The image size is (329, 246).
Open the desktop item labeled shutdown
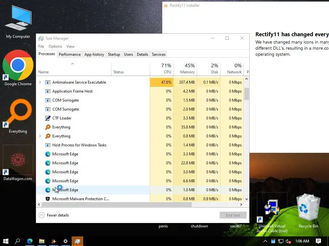tap(199, 226)
